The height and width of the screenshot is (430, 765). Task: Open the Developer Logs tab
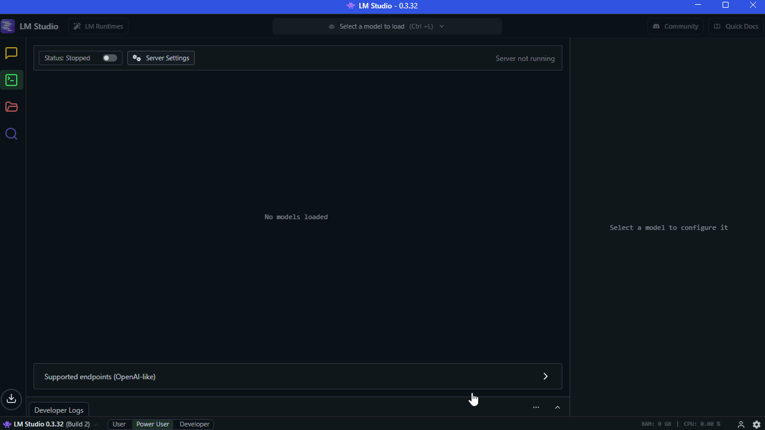59,410
